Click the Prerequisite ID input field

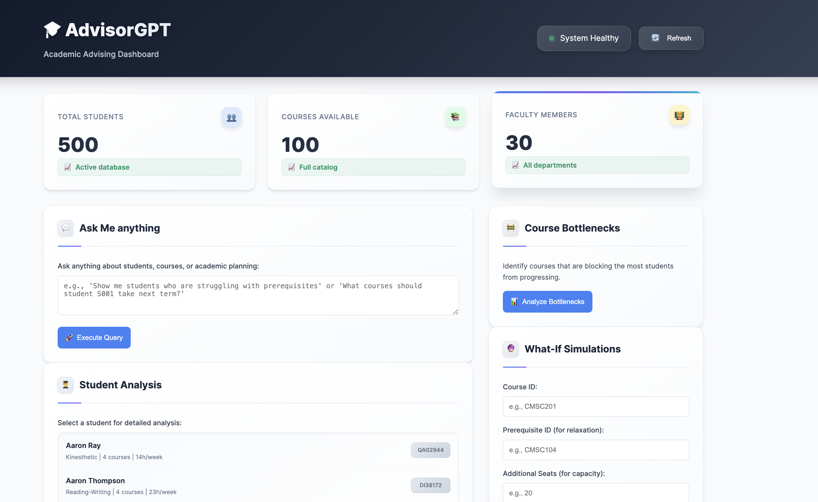click(x=596, y=450)
